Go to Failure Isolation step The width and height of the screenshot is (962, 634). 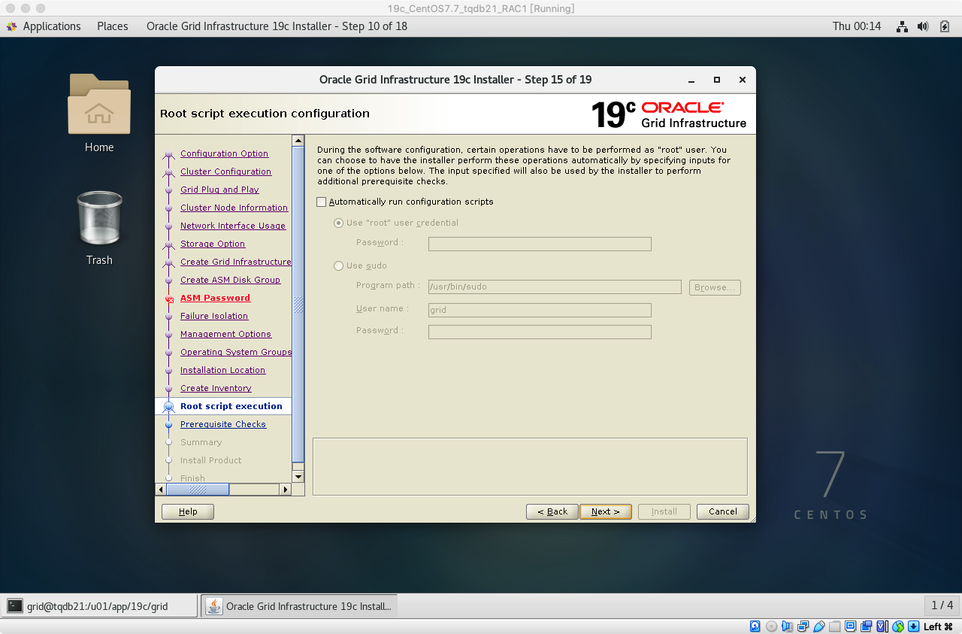pos(214,316)
